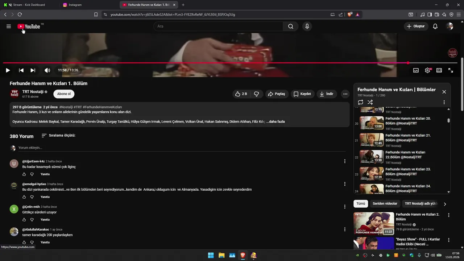Like the comment by @emelgul-hp5xo
Screen dimensions: 464x261
point(24,197)
